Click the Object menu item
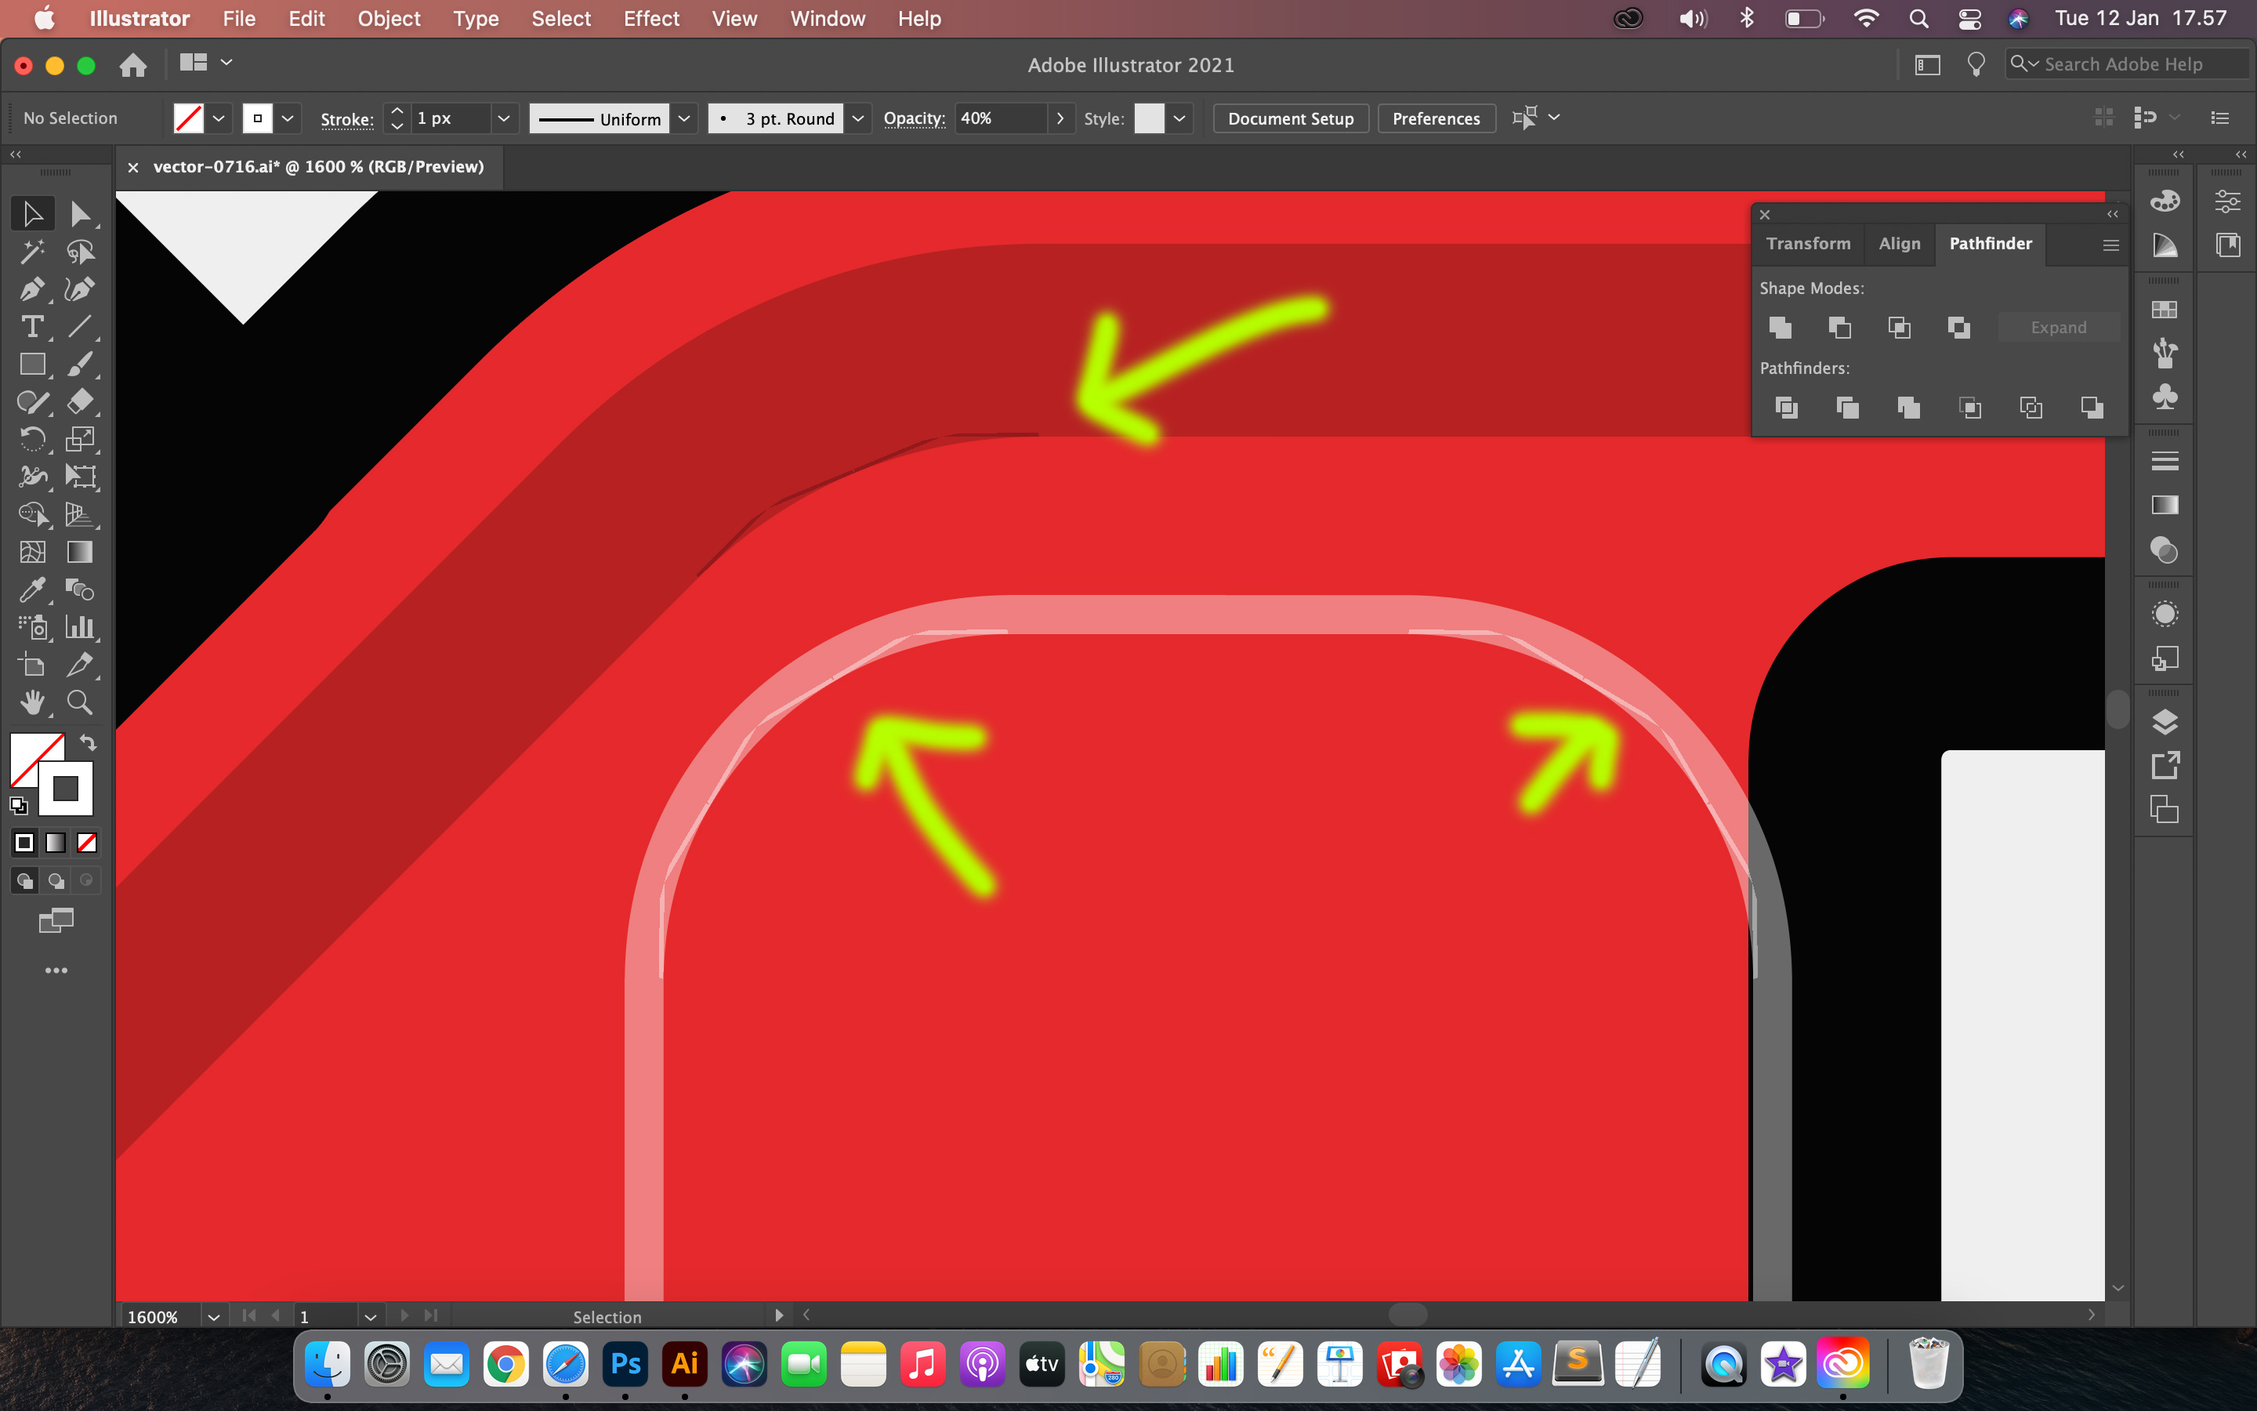Image resolution: width=2257 pixels, height=1411 pixels. point(390,18)
